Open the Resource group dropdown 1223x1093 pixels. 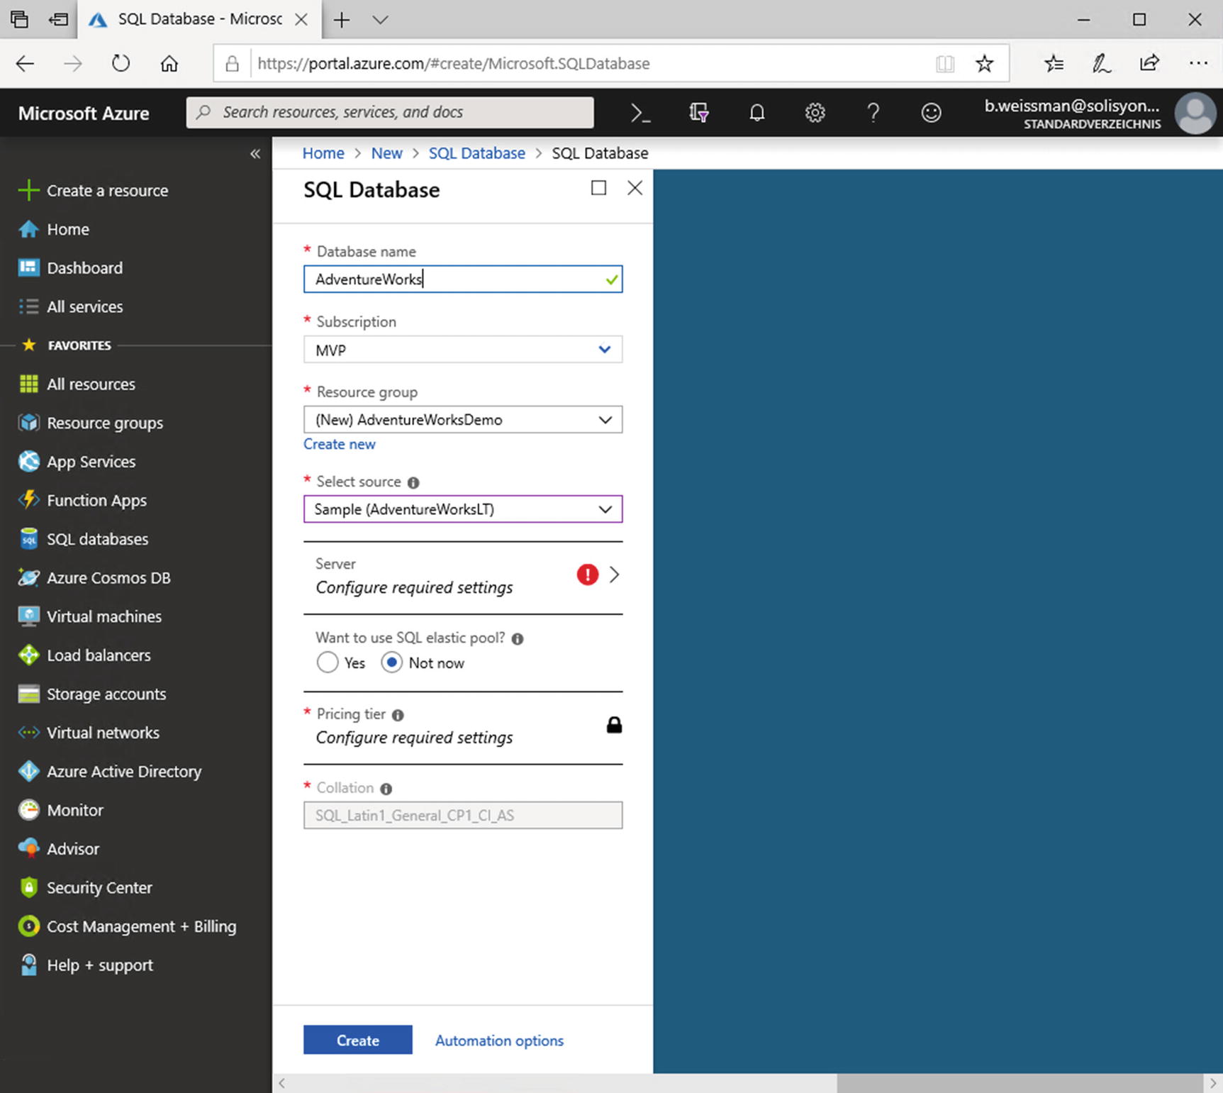pyautogui.click(x=463, y=419)
